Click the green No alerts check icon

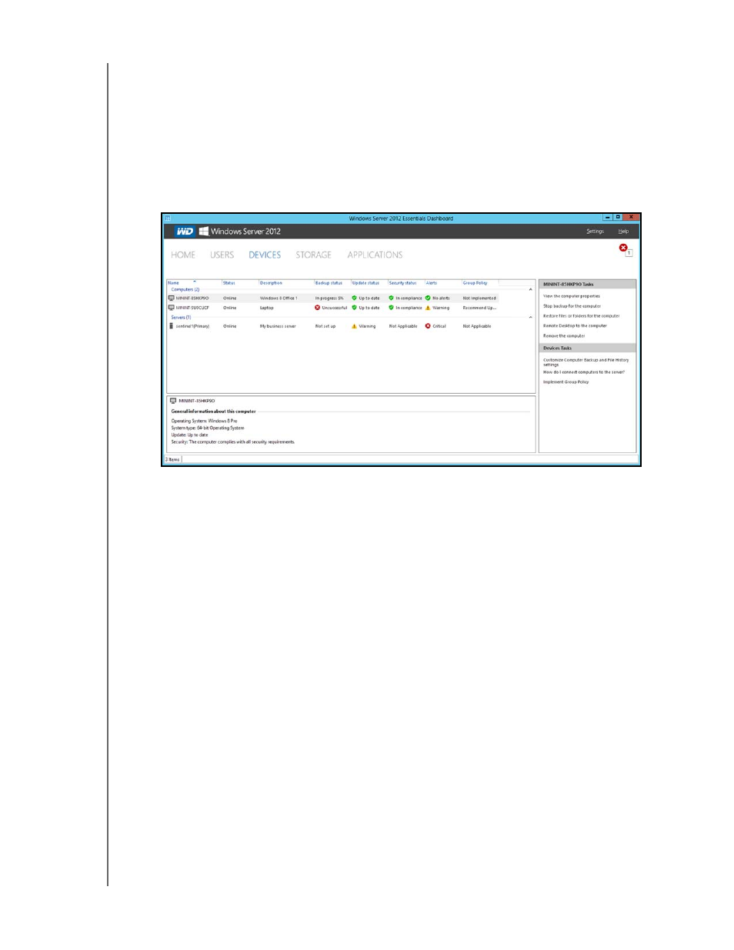429,298
